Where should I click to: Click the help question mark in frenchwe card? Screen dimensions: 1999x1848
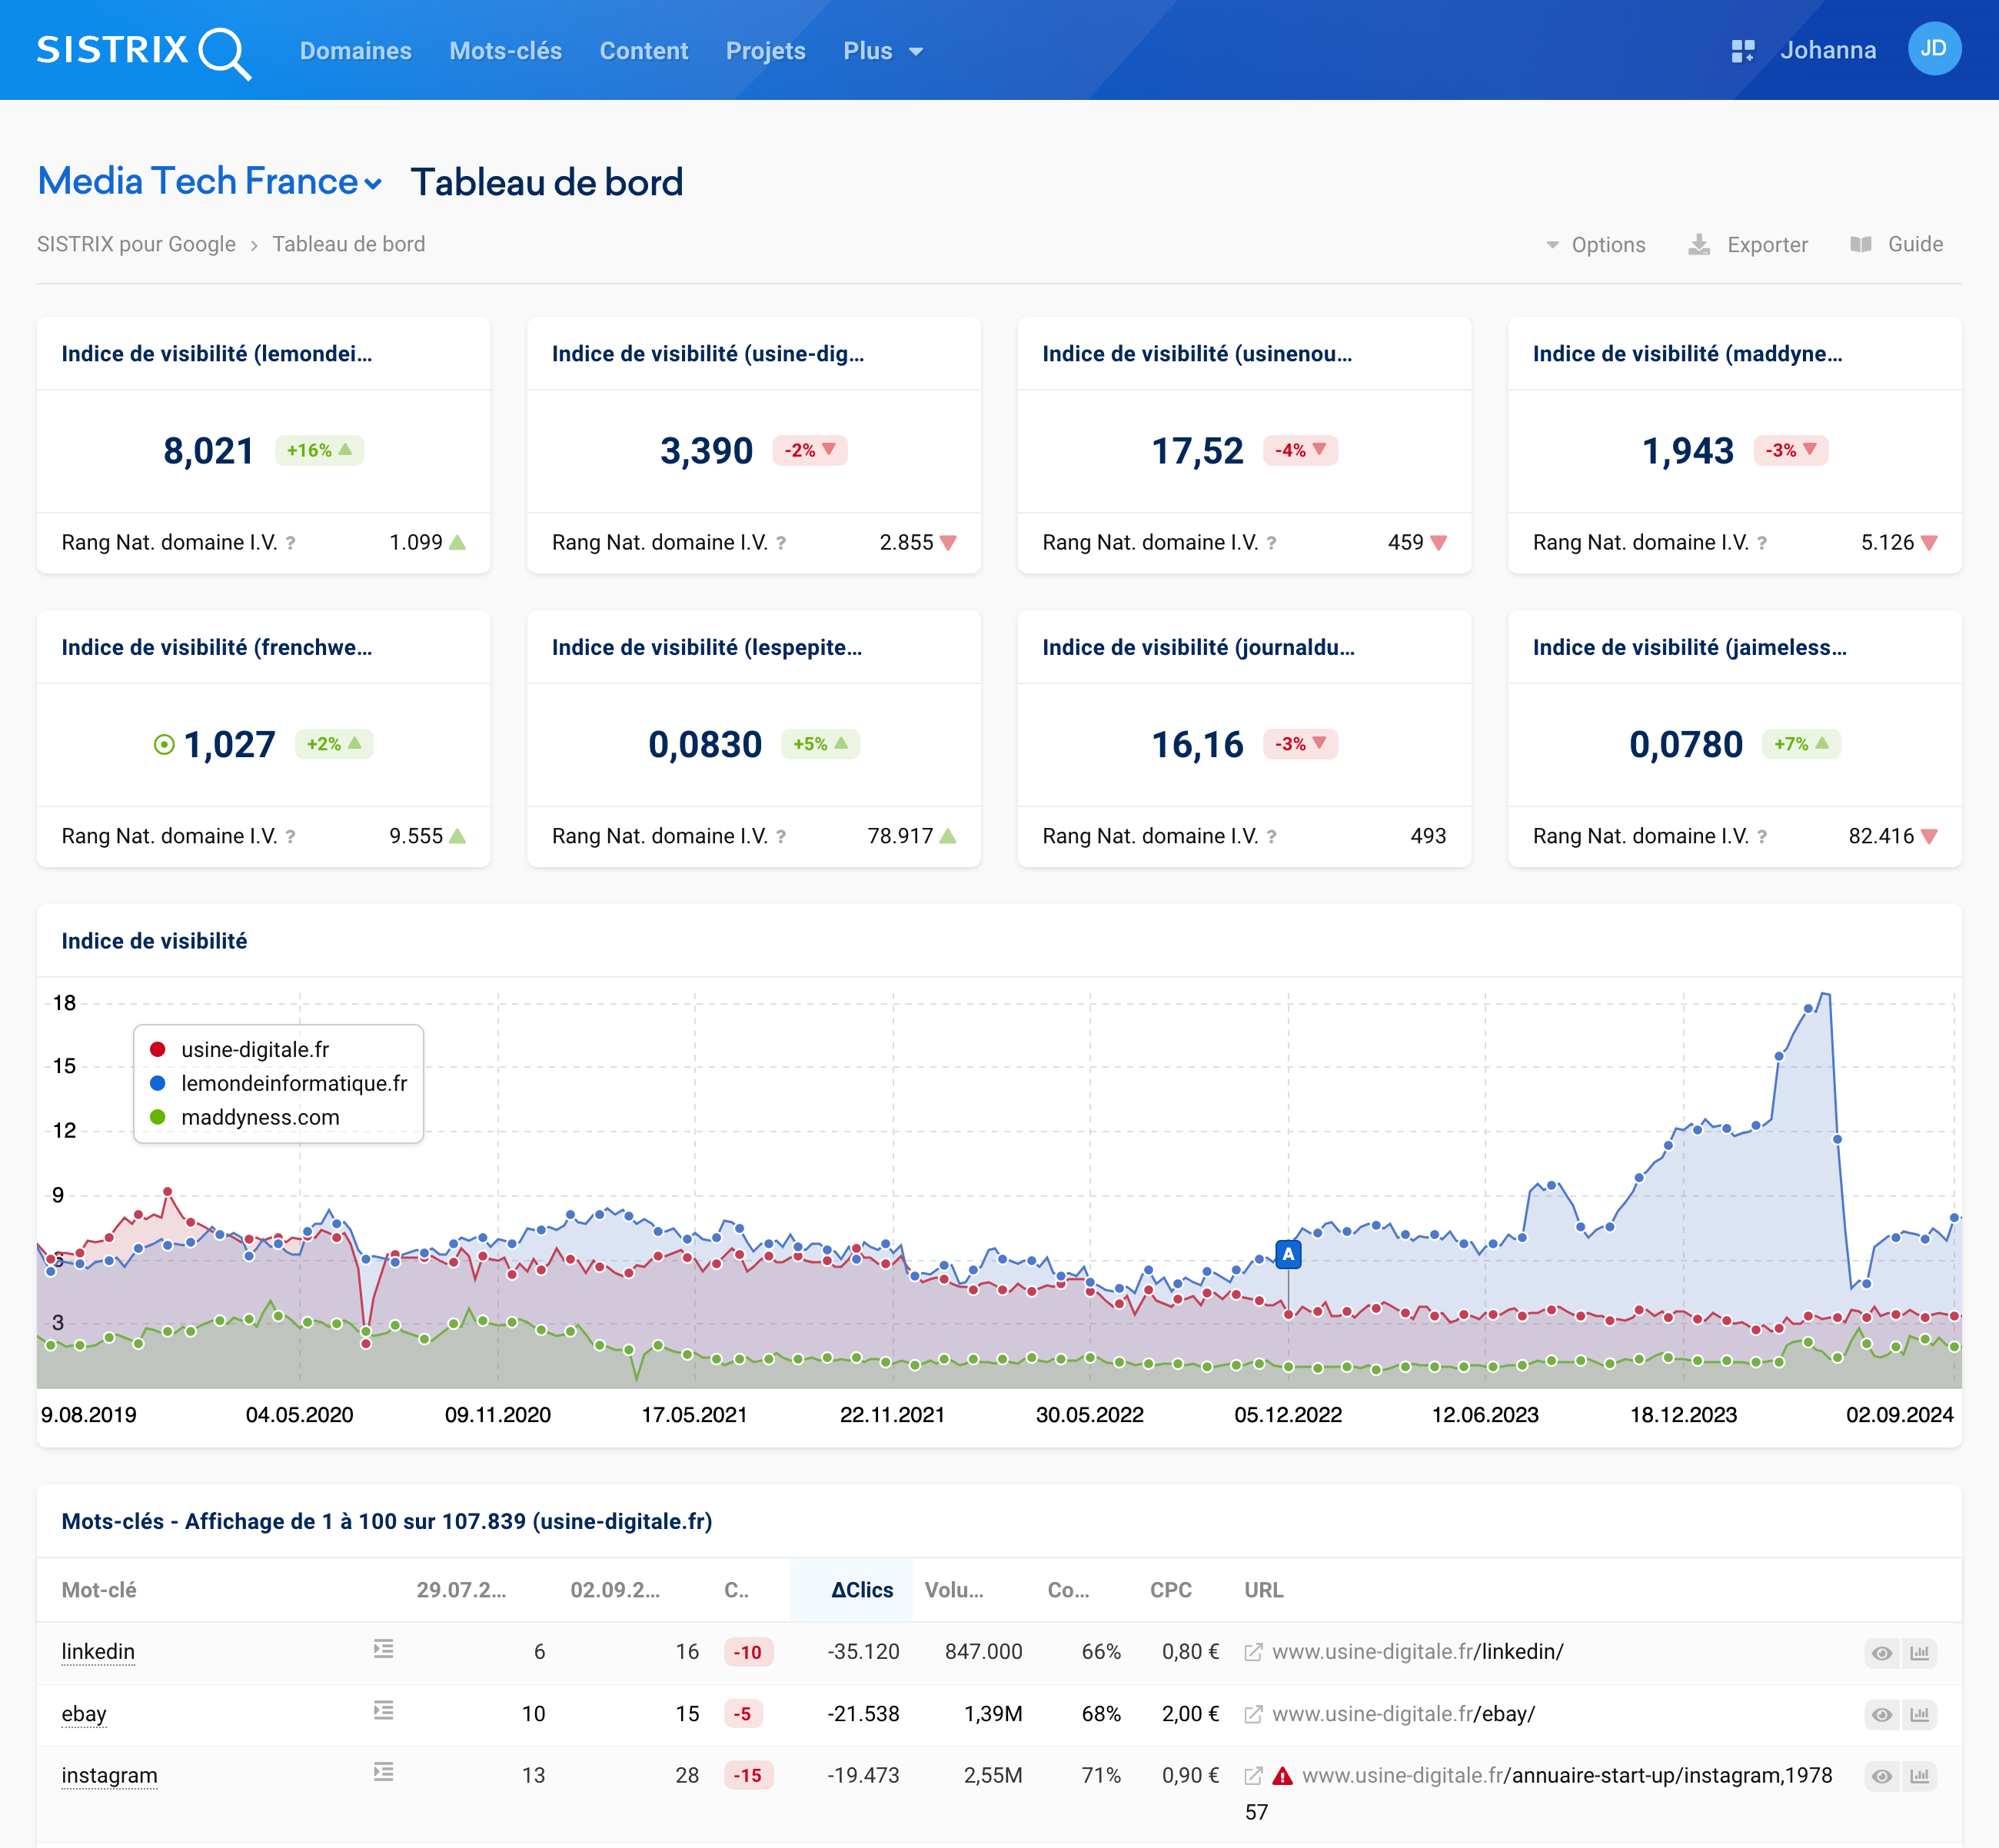point(290,837)
